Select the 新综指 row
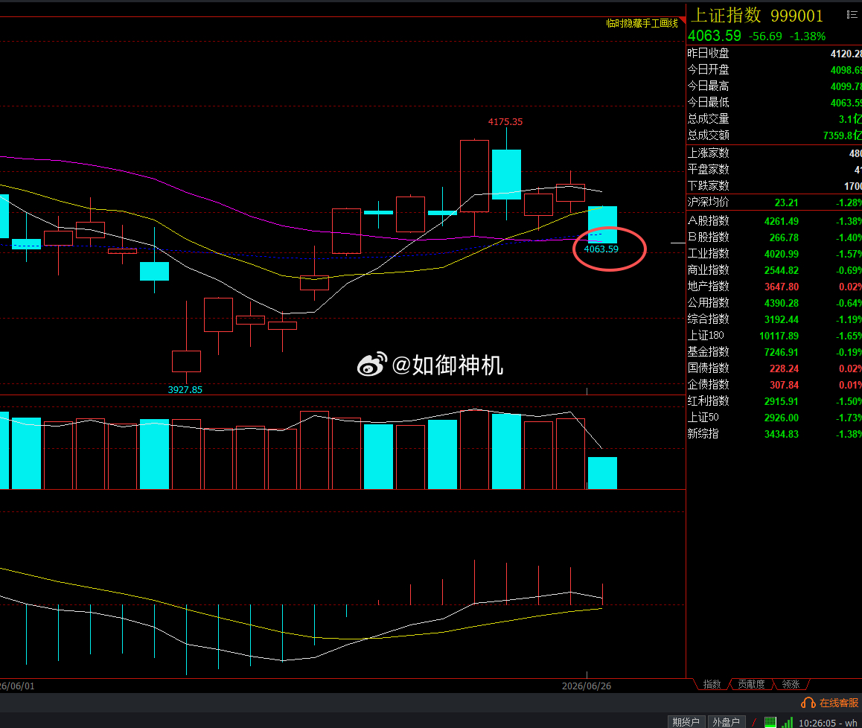862x728 pixels. (x=774, y=434)
